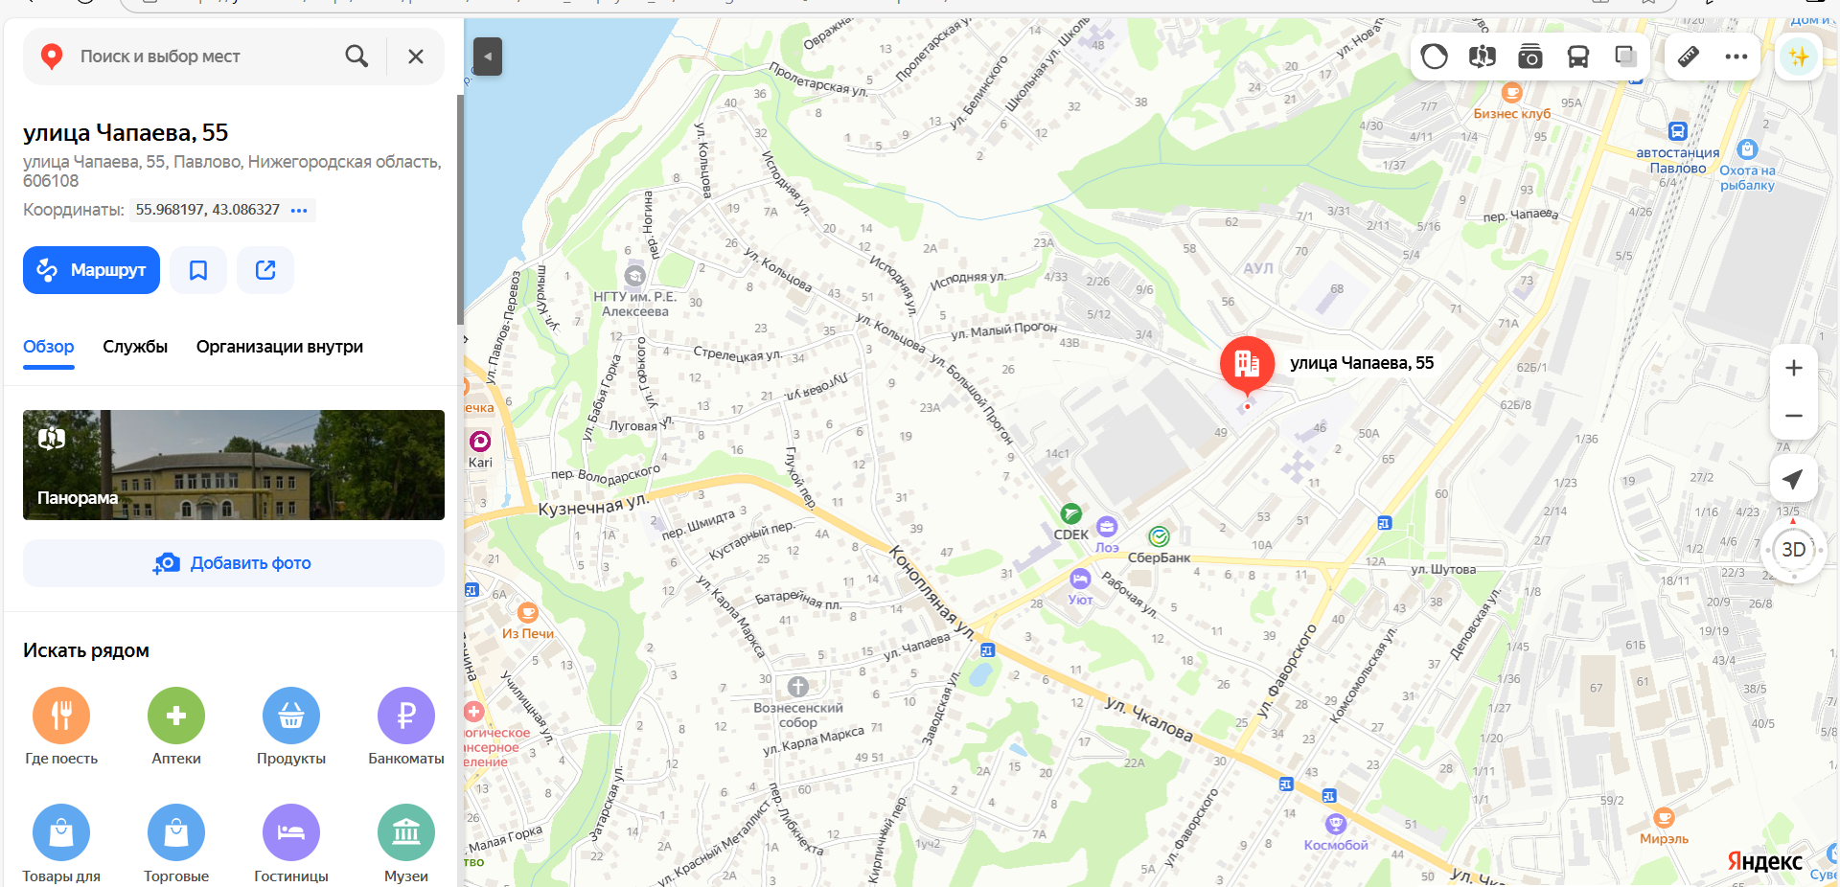
Task: Click the share link icon button
Action: [x=265, y=270]
